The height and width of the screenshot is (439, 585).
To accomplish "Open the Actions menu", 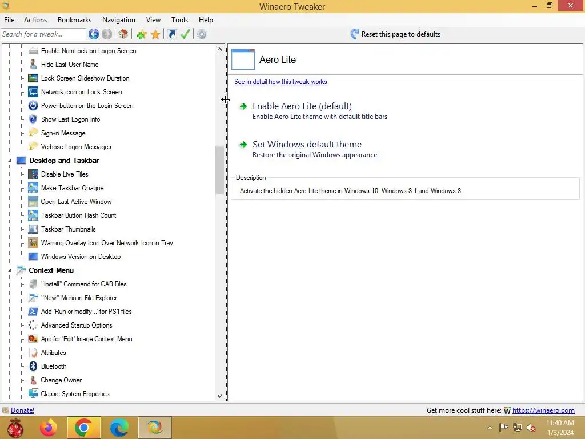I will coord(35,20).
